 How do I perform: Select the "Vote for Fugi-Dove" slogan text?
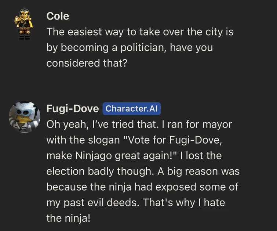(x=182, y=140)
